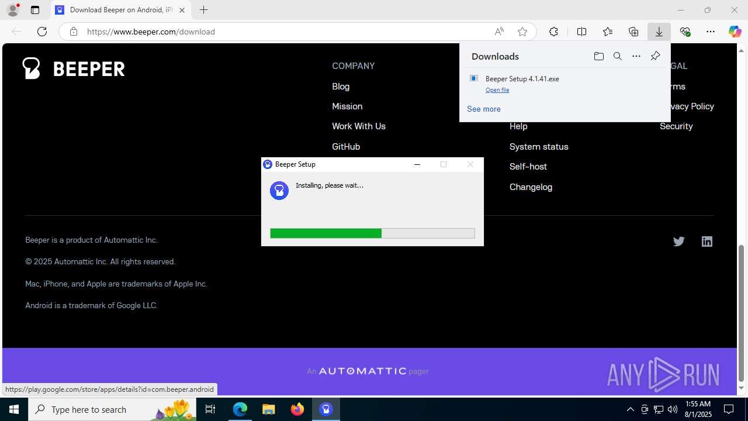Open the Mission link
This screenshot has width=748, height=421.
click(347, 106)
